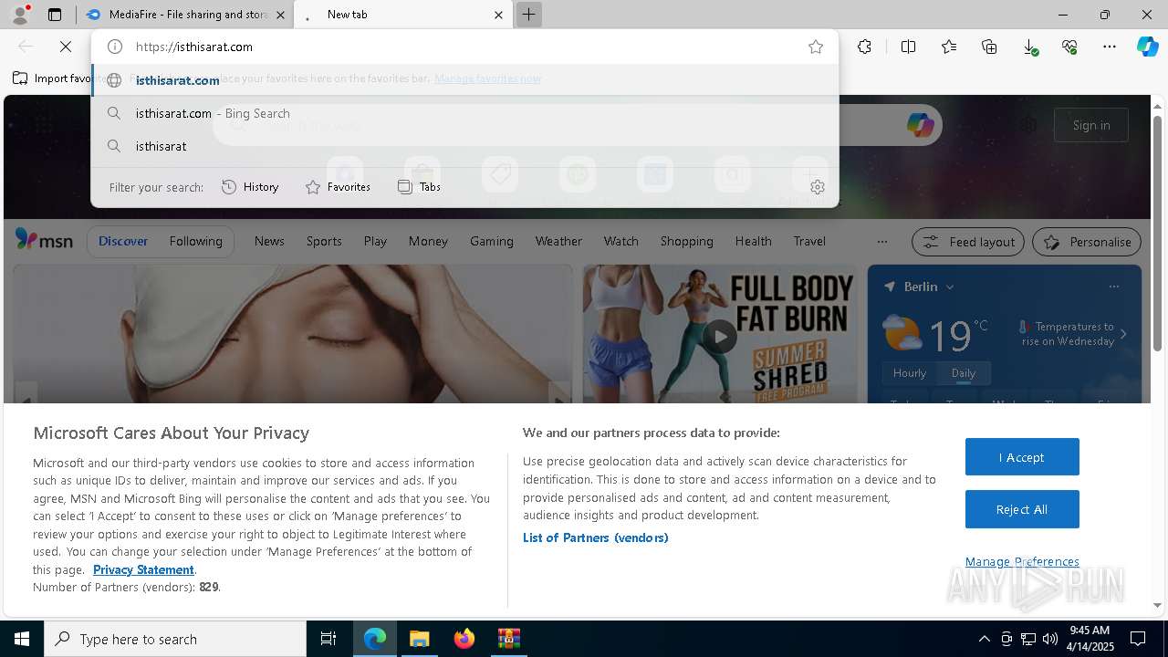Open the News menu item
Image resolution: width=1168 pixels, height=657 pixels.
[x=269, y=241]
